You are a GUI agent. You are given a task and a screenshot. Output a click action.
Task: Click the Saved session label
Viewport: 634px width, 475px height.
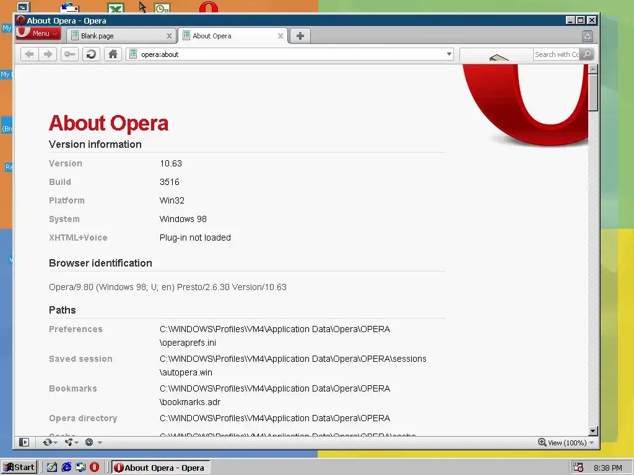coord(80,359)
